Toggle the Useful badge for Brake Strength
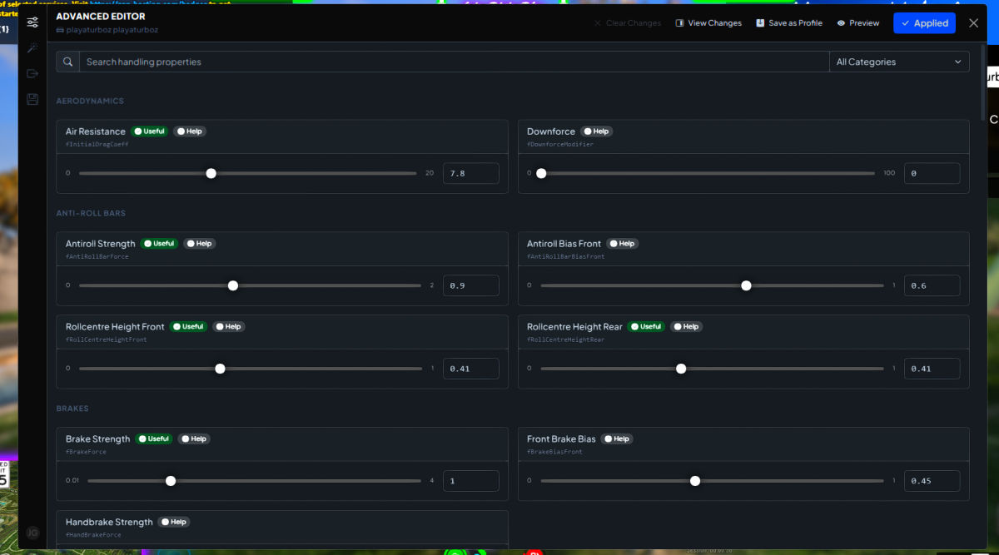This screenshot has height=555, width=999. pyautogui.click(x=154, y=439)
